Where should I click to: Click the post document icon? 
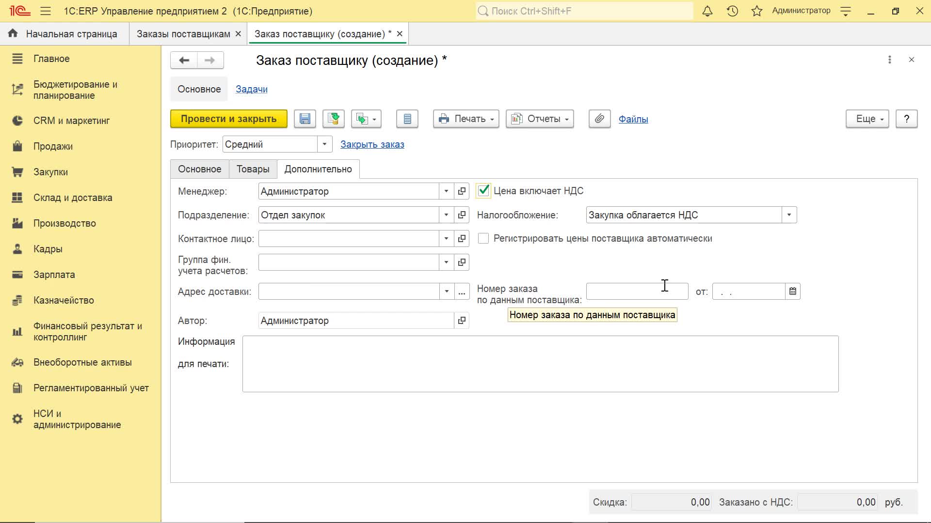pyautogui.click(x=334, y=119)
